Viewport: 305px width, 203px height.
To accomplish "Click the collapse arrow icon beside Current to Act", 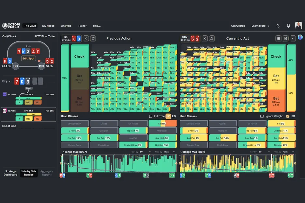I will click(x=293, y=38).
